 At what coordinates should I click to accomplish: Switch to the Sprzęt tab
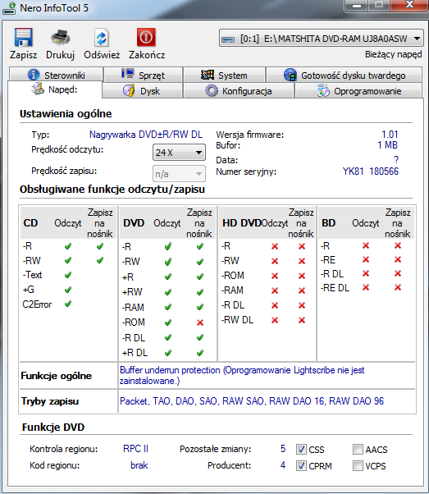(x=144, y=75)
